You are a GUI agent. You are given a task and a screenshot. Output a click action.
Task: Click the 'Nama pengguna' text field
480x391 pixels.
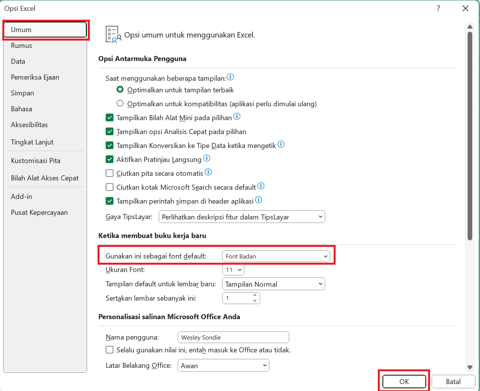(x=233, y=337)
